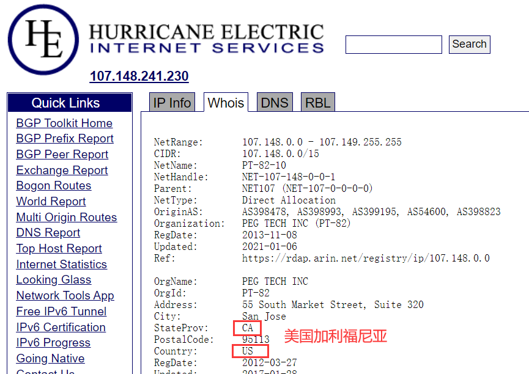Click PostalCode value 95113

256,339
